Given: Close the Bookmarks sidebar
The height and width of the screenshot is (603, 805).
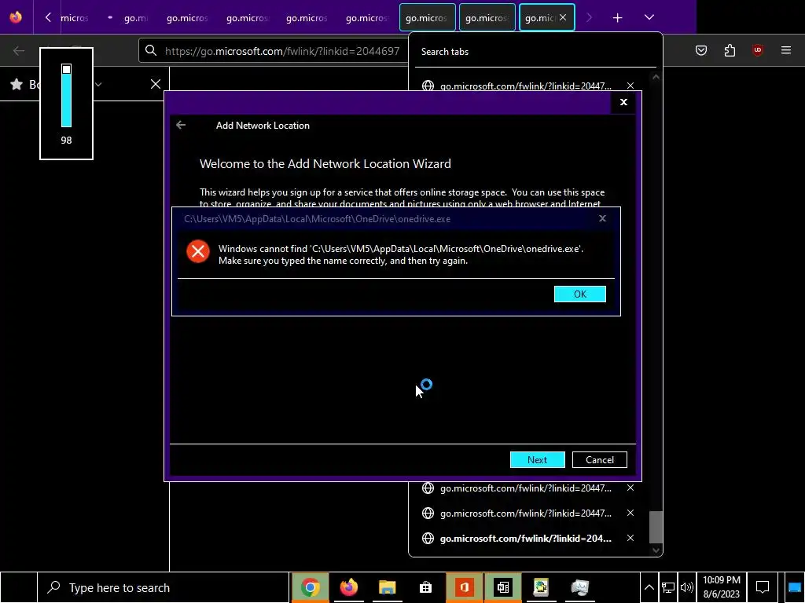Looking at the screenshot, I should pyautogui.click(x=156, y=84).
